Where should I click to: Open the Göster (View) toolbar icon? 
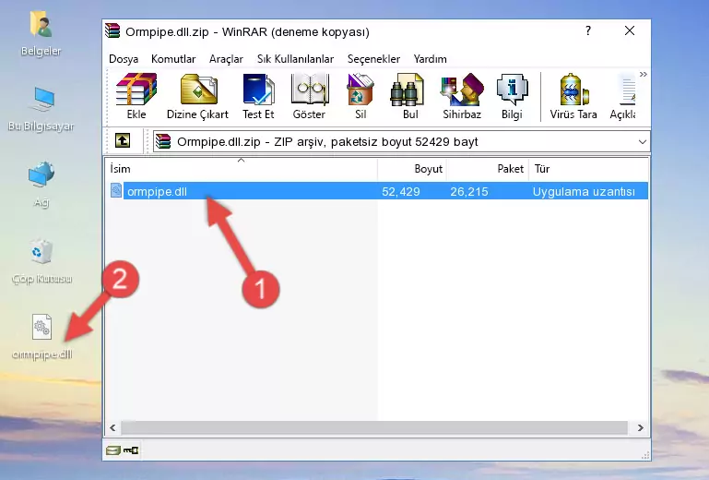coord(309,96)
